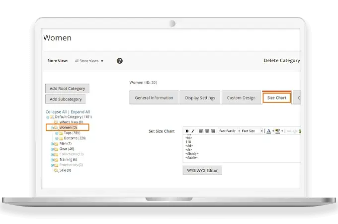Select Sale (0) category
Image resolution: width=338 pixels, height=224 pixels.
[65, 170]
